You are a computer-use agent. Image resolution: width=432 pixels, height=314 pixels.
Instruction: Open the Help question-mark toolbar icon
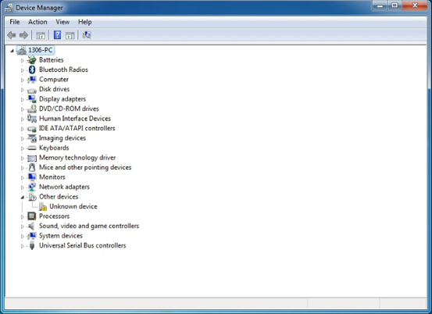(57, 35)
